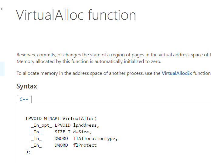Collapse the sidebar with the left chevron

(2, 9)
